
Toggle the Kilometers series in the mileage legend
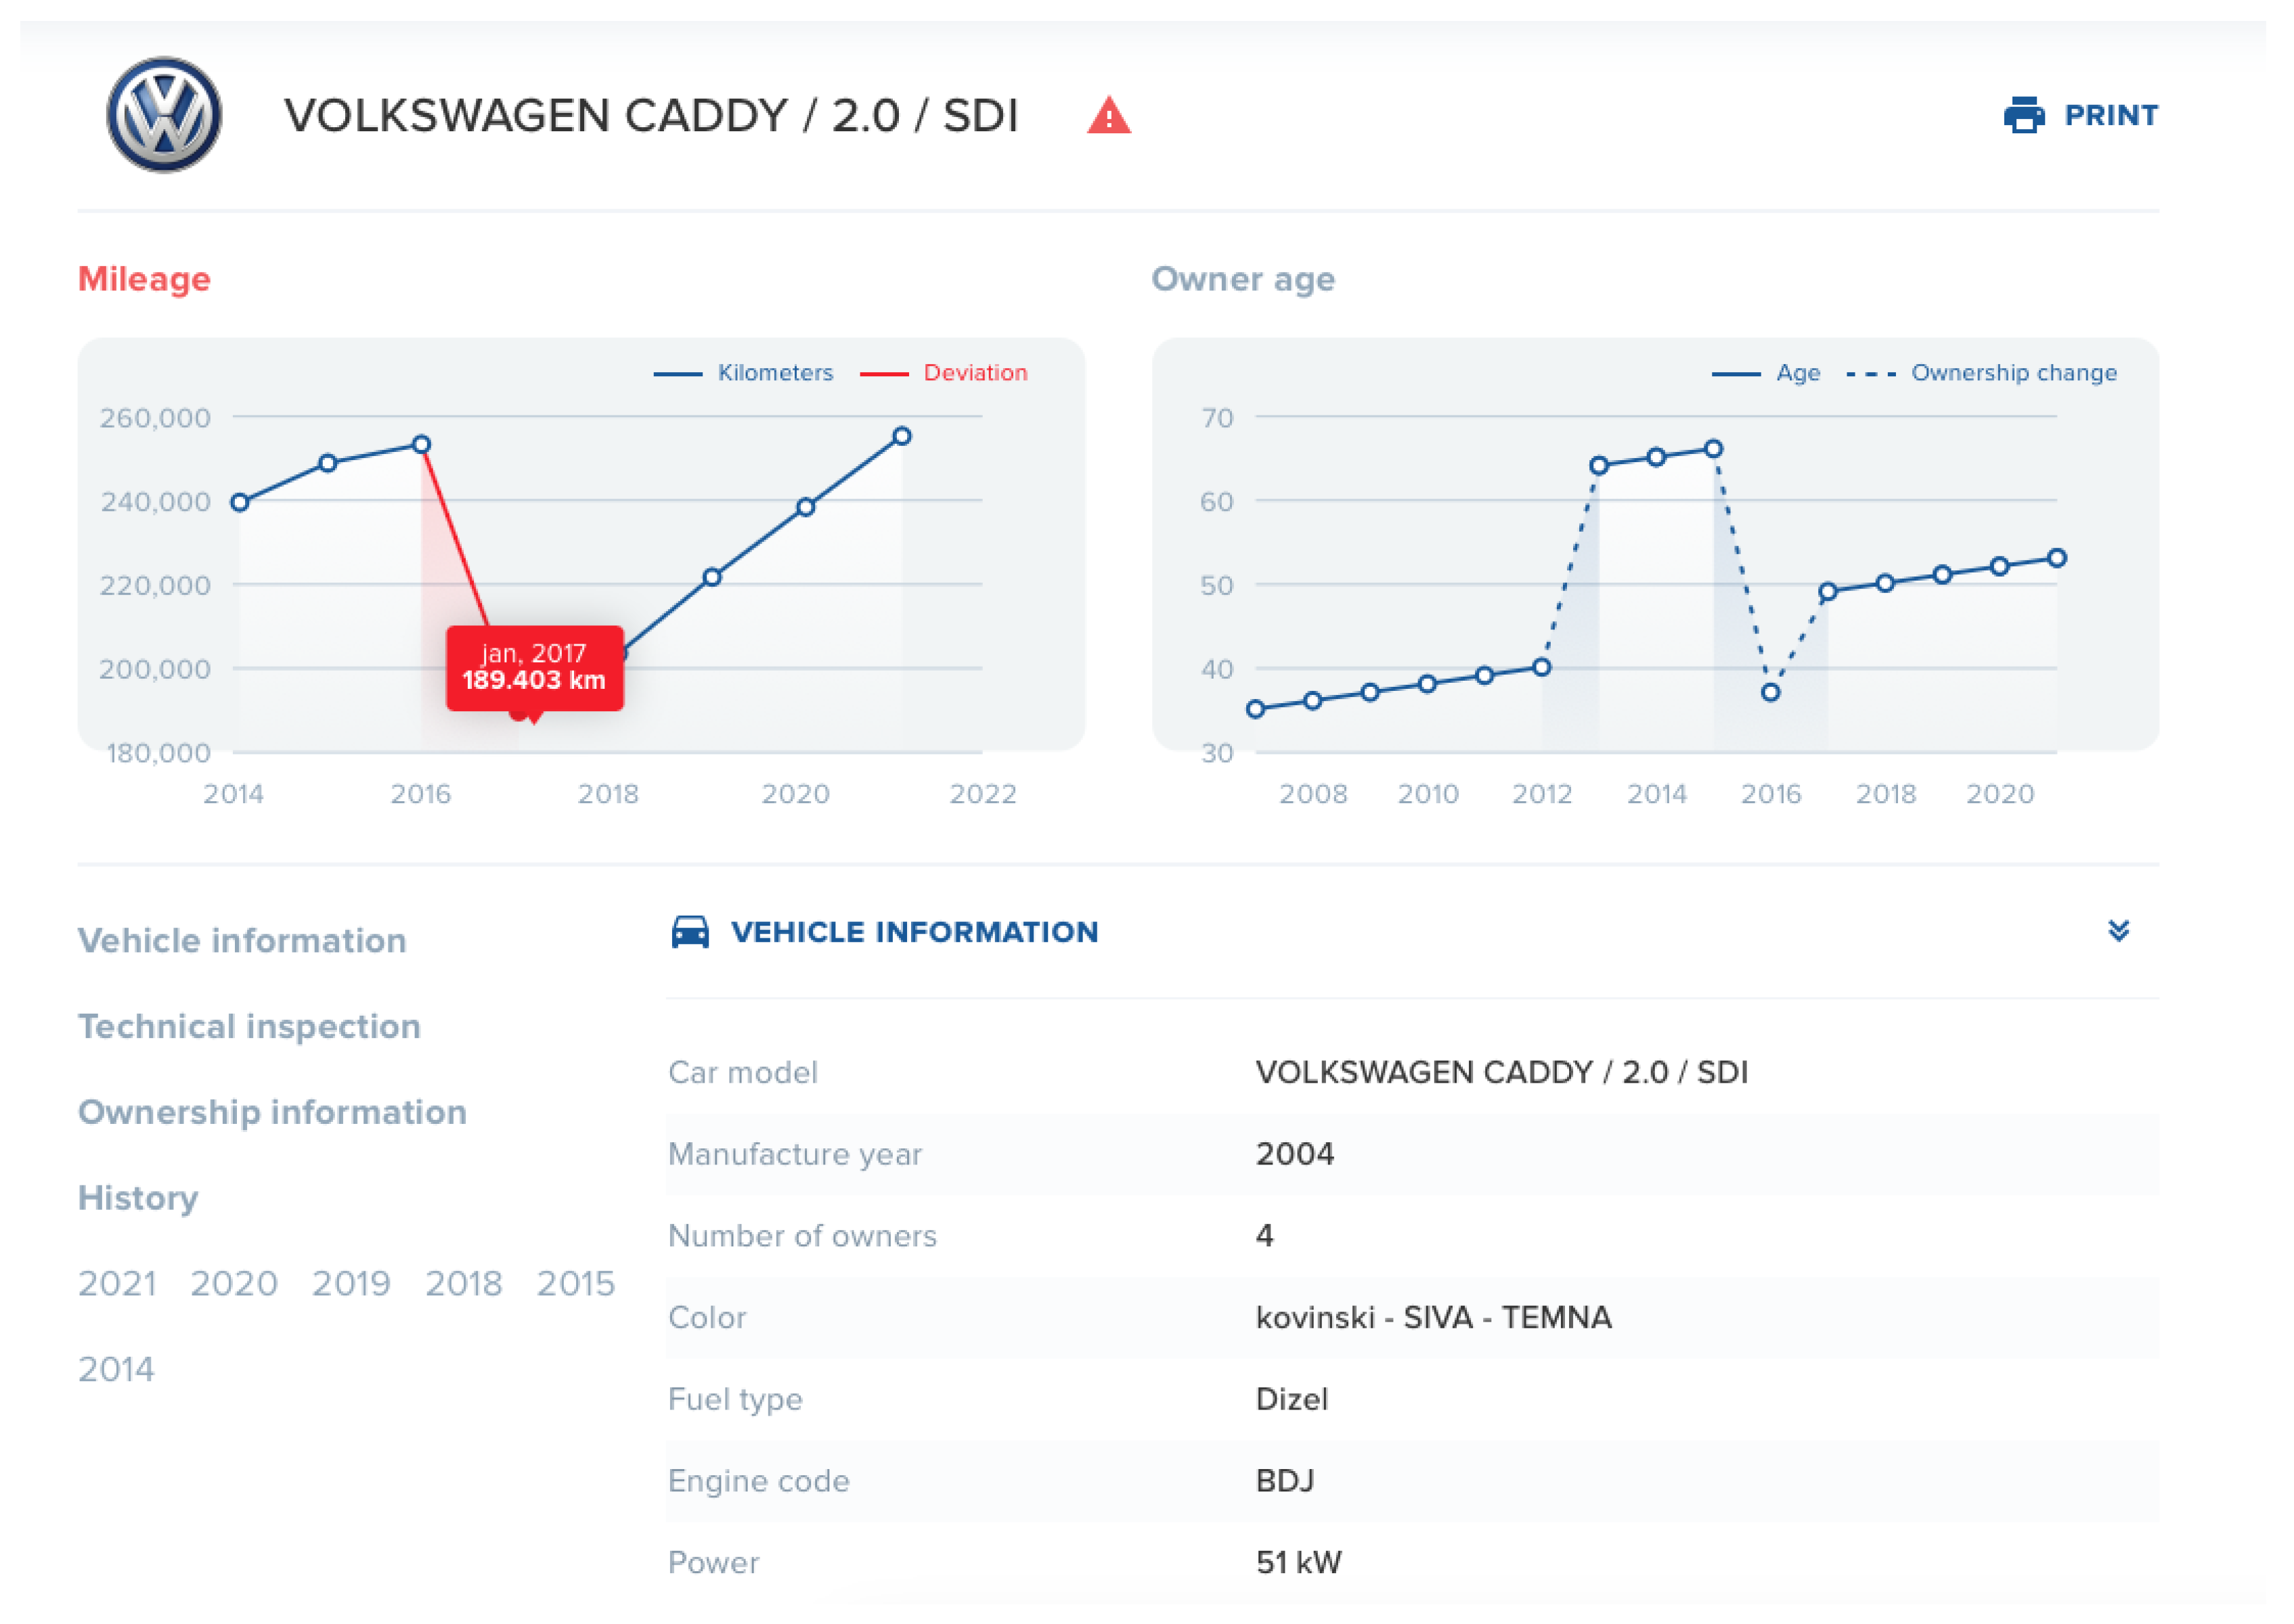point(774,372)
